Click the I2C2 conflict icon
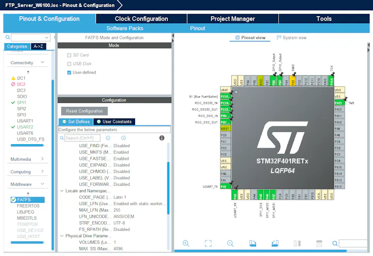Viewport: 373px width, 256px height. 13,84
